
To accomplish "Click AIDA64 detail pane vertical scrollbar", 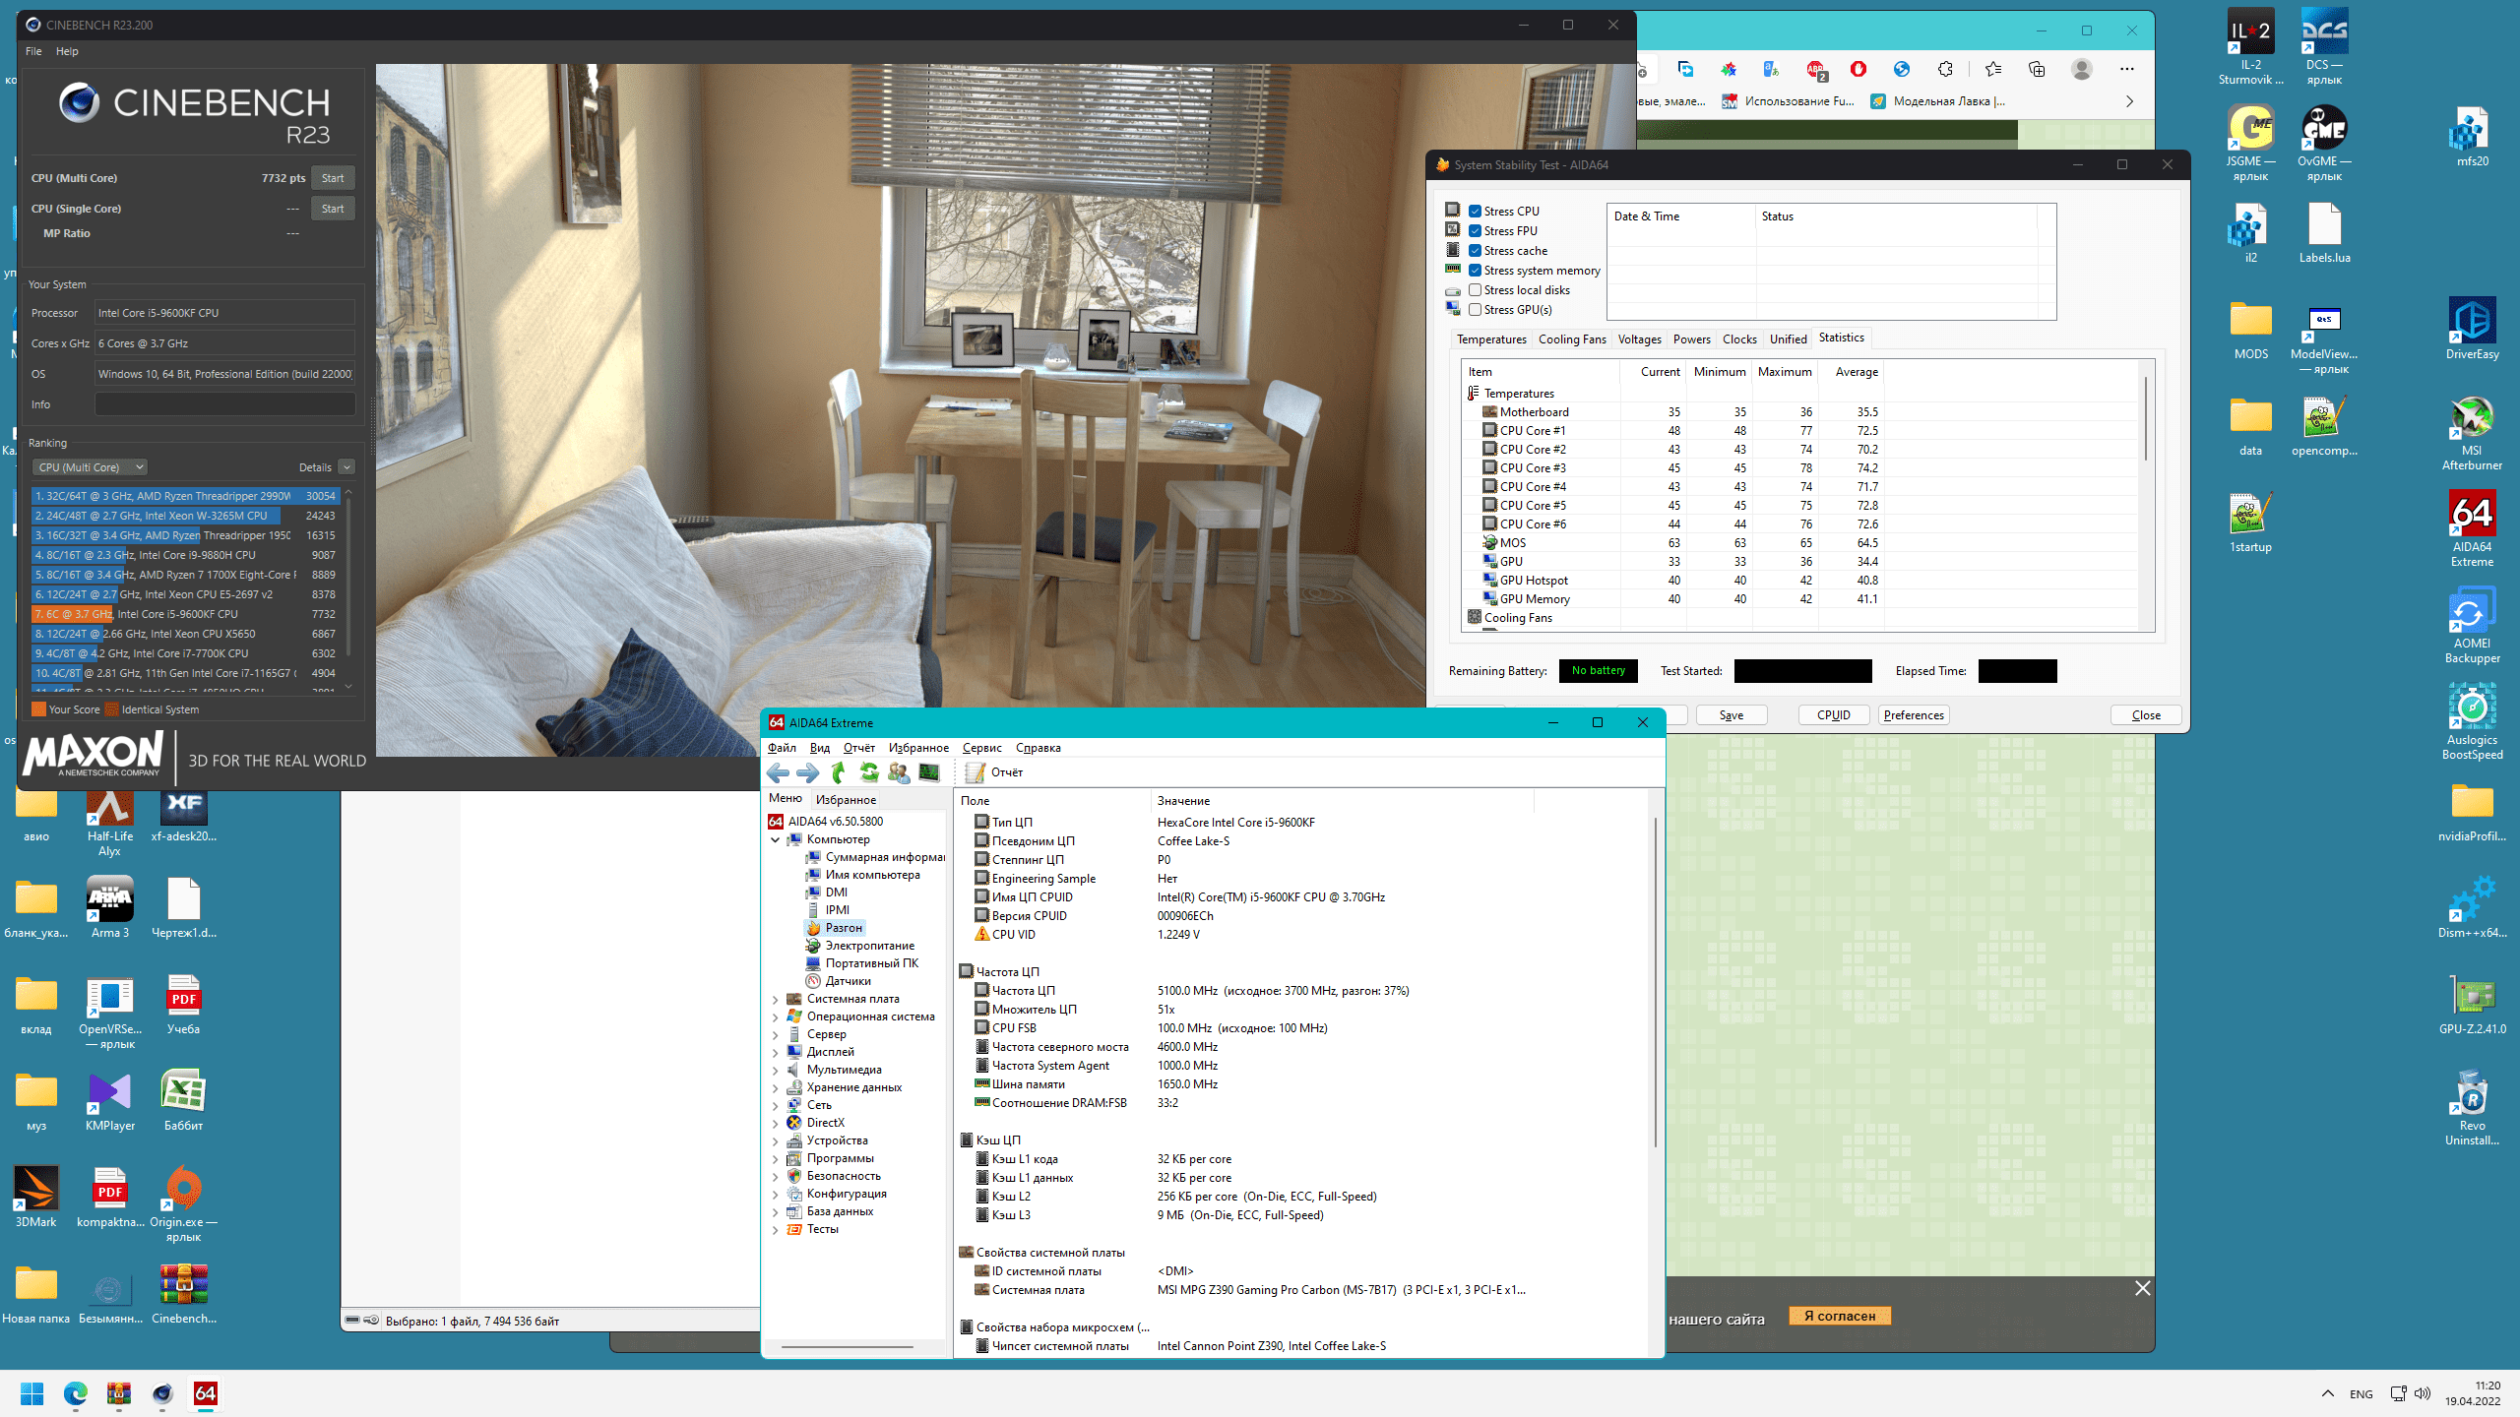I will point(1656,984).
